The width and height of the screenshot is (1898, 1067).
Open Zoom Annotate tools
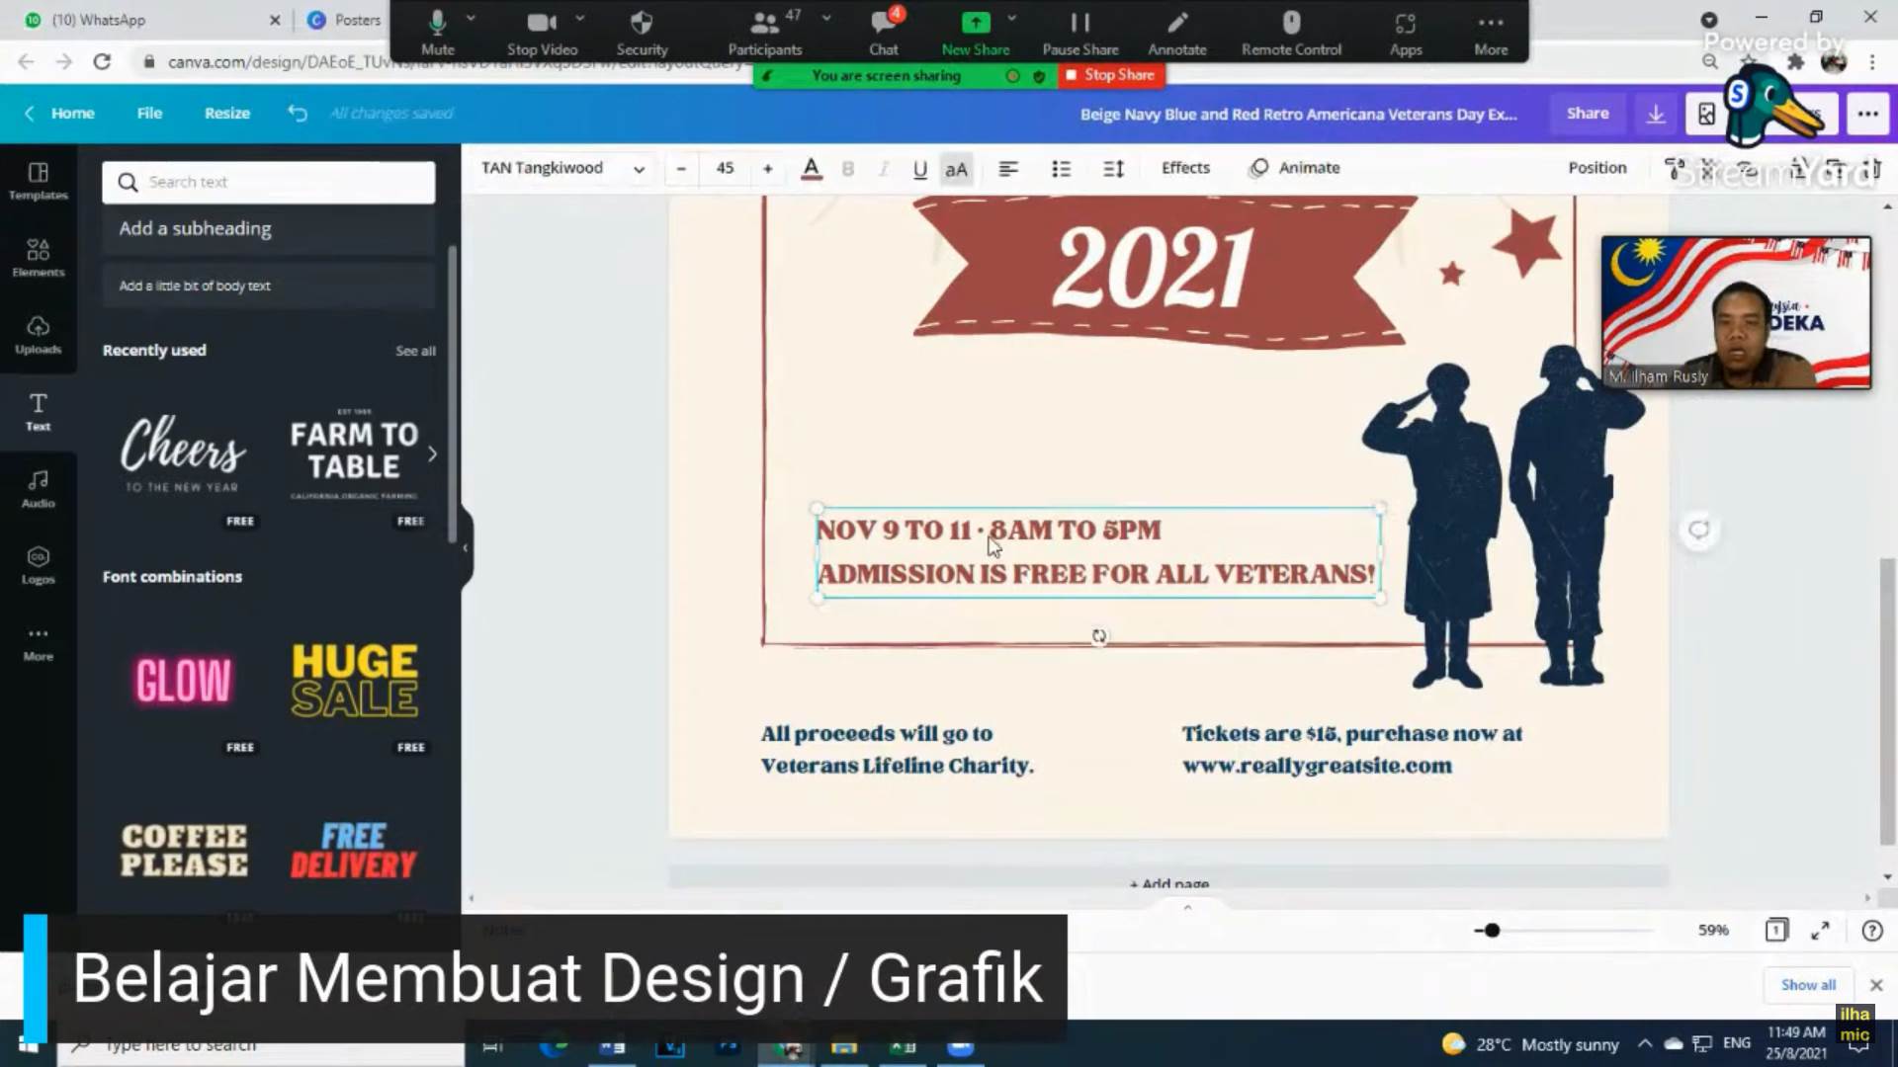1176,33
